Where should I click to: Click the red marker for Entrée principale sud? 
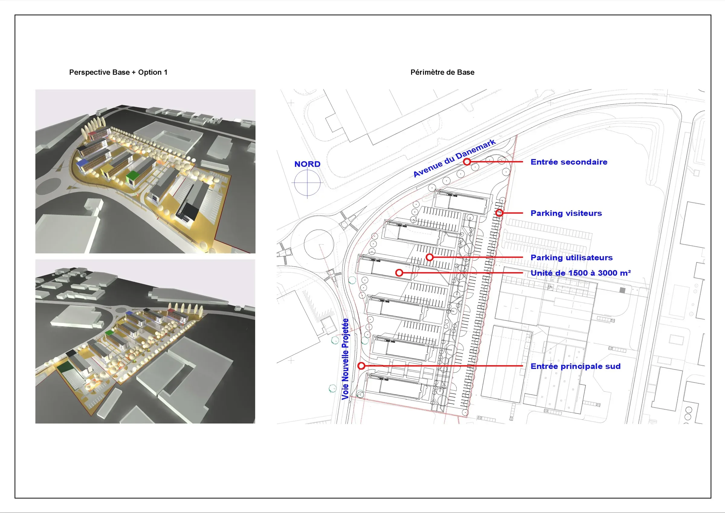pyautogui.click(x=362, y=366)
